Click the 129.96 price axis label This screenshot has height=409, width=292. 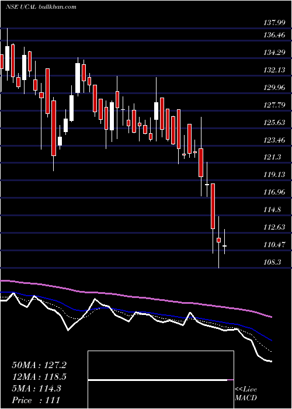click(274, 88)
